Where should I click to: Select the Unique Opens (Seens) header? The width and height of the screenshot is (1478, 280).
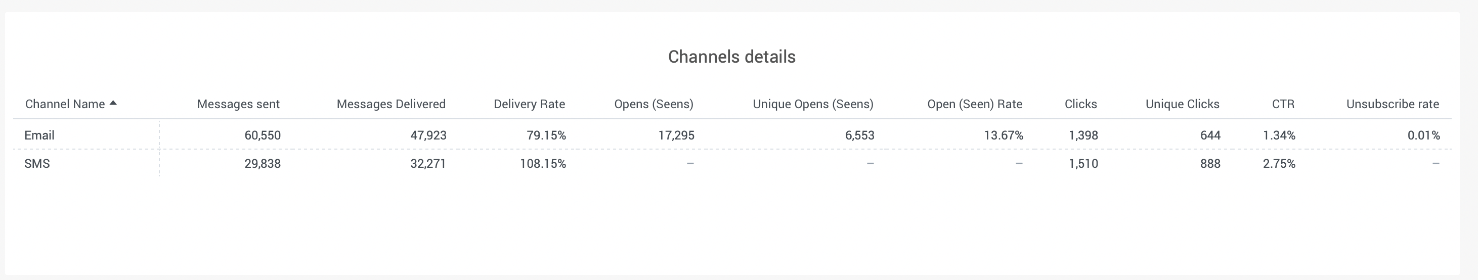click(813, 105)
